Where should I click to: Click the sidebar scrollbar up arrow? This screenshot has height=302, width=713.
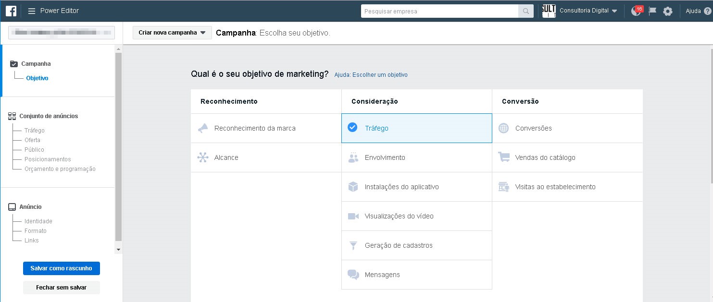119,48
